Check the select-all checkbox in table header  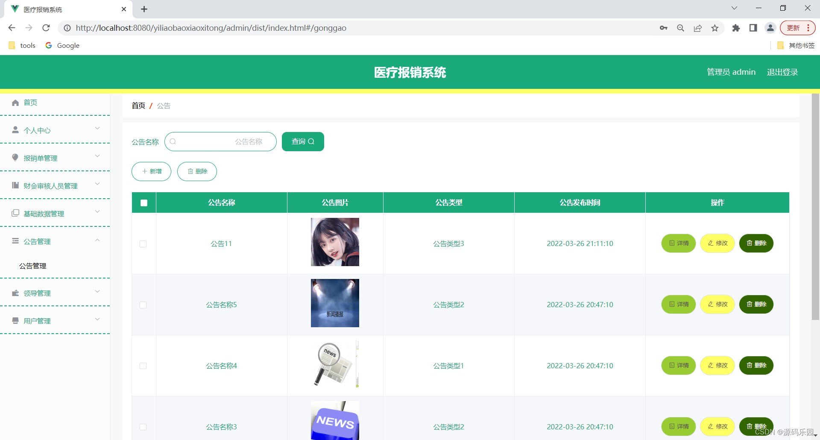pos(143,202)
